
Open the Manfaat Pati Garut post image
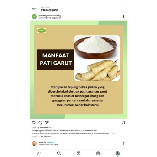pyautogui.click(x=78, y=70)
